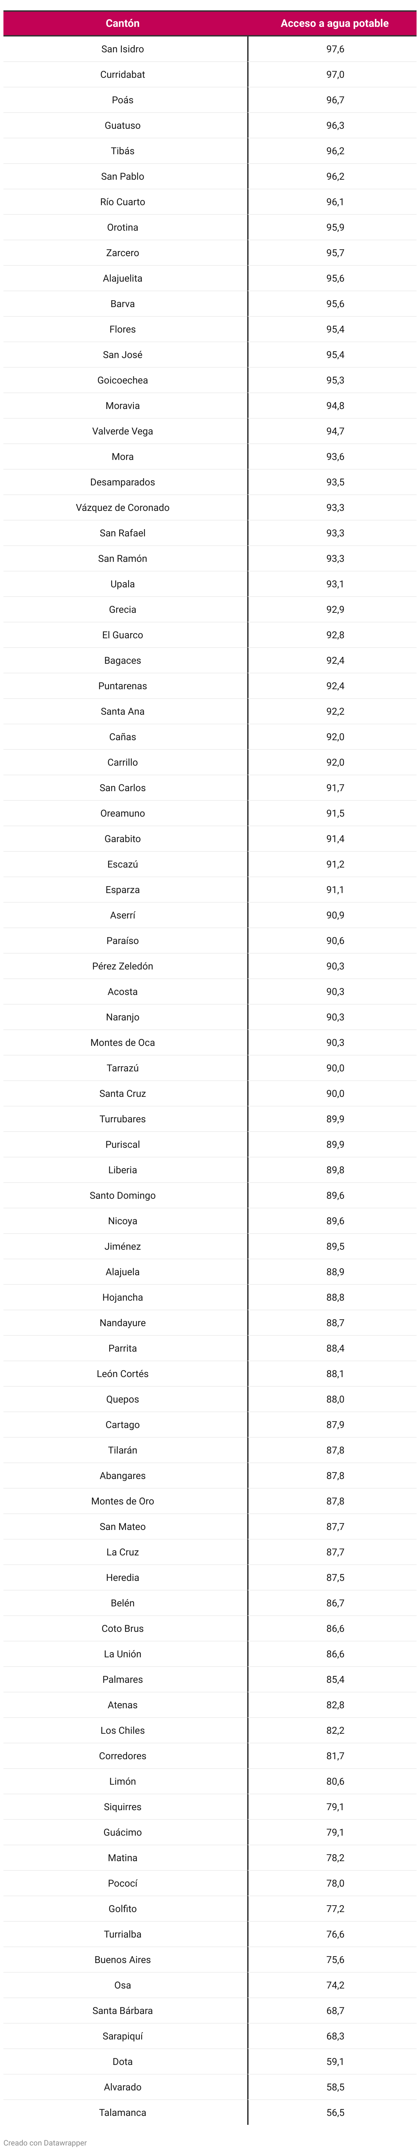Click the Montes de Oca row

[123, 1043]
